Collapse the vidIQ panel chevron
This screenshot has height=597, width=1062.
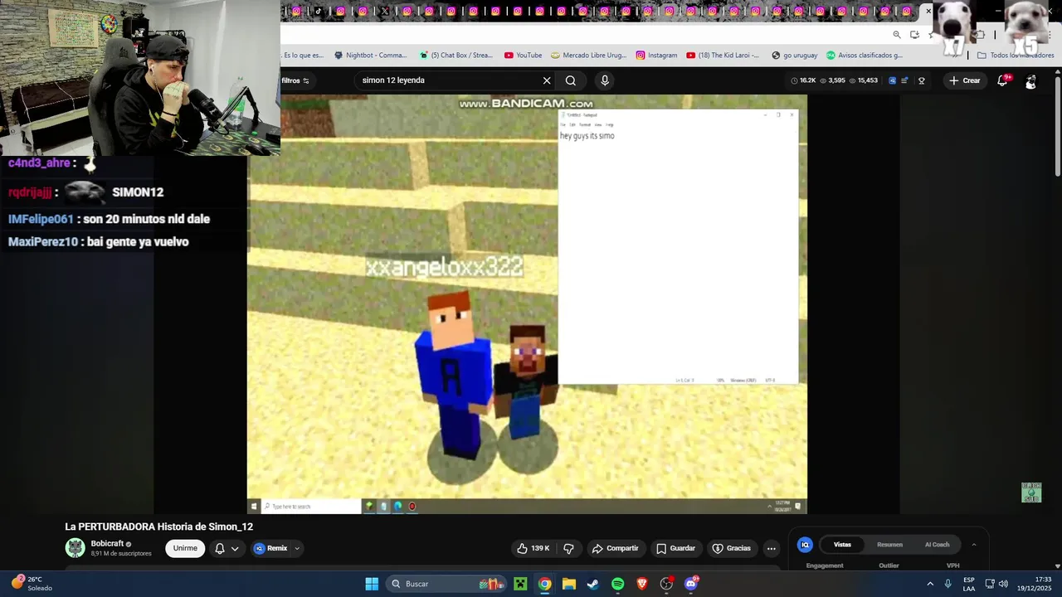(974, 545)
